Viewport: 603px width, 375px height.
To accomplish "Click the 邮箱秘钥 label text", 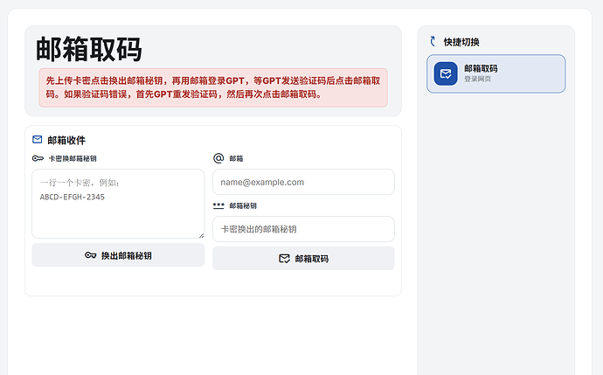I will 243,205.
